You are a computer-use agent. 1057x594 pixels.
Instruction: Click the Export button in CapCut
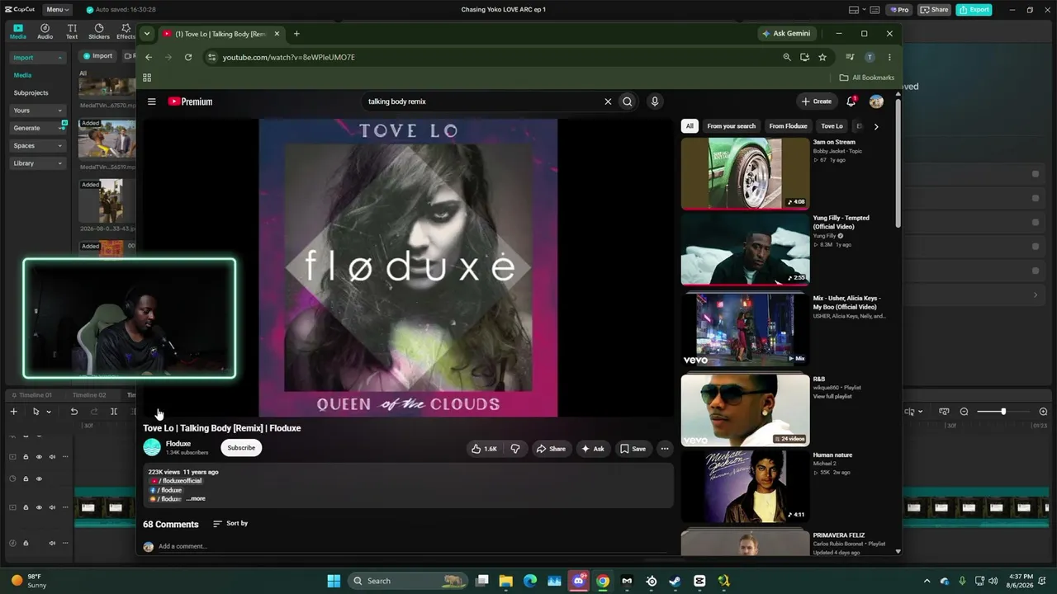click(x=974, y=10)
